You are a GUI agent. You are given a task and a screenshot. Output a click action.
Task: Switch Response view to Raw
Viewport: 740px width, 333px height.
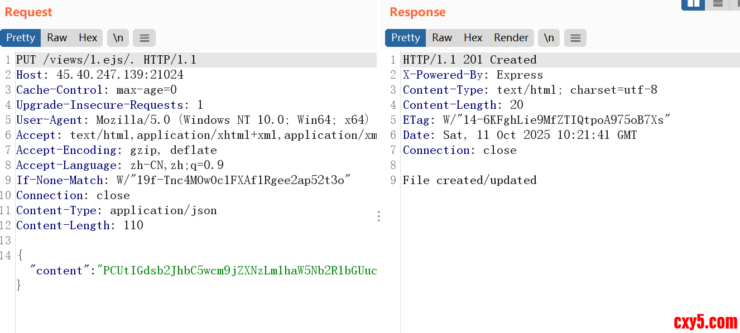pyautogui.click(x=442, y=38)
